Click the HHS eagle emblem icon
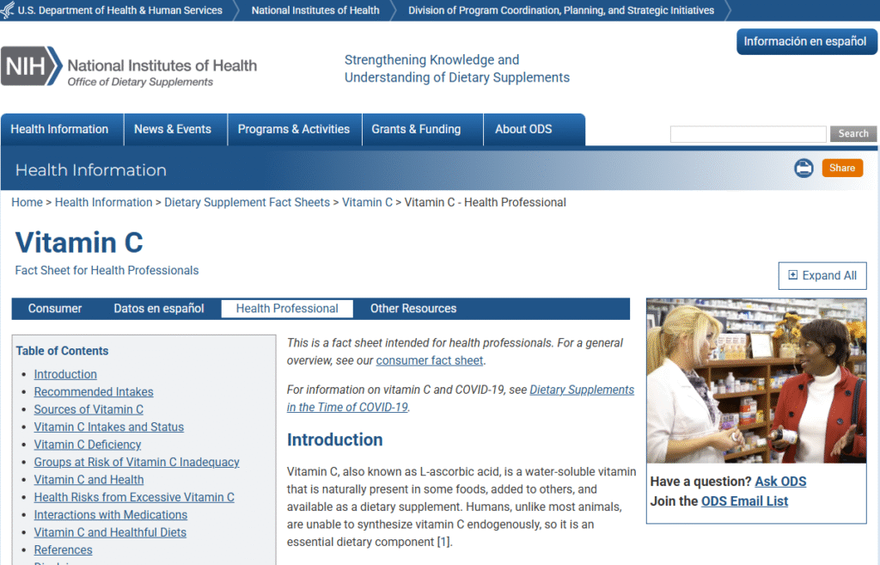The height and width of the screenshot is (565, 880). 9,10
